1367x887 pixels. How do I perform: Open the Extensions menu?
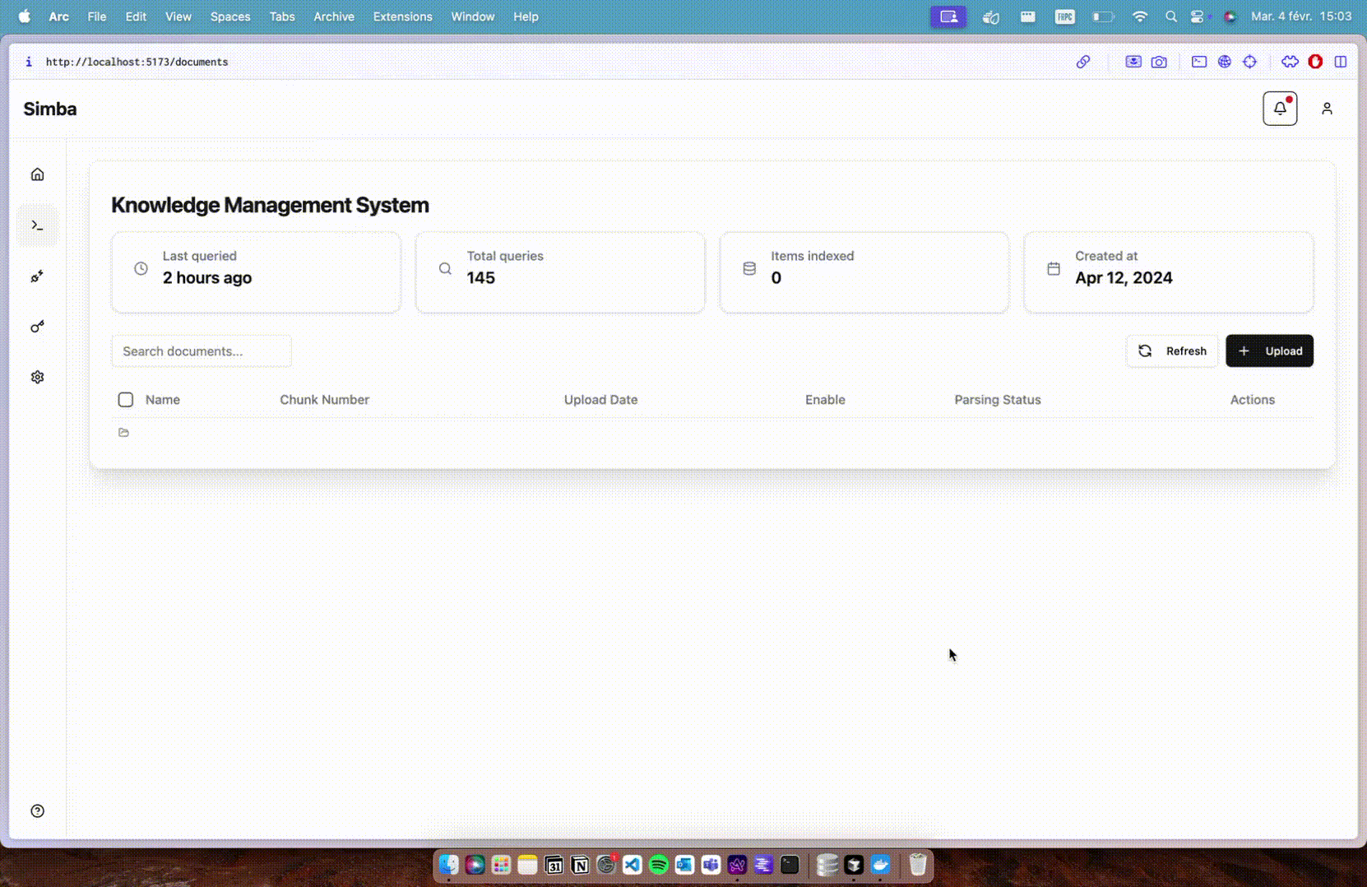click(403, 16)
